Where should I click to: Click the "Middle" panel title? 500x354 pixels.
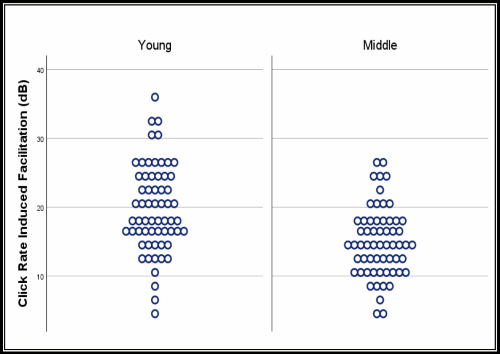pos(380,45)
